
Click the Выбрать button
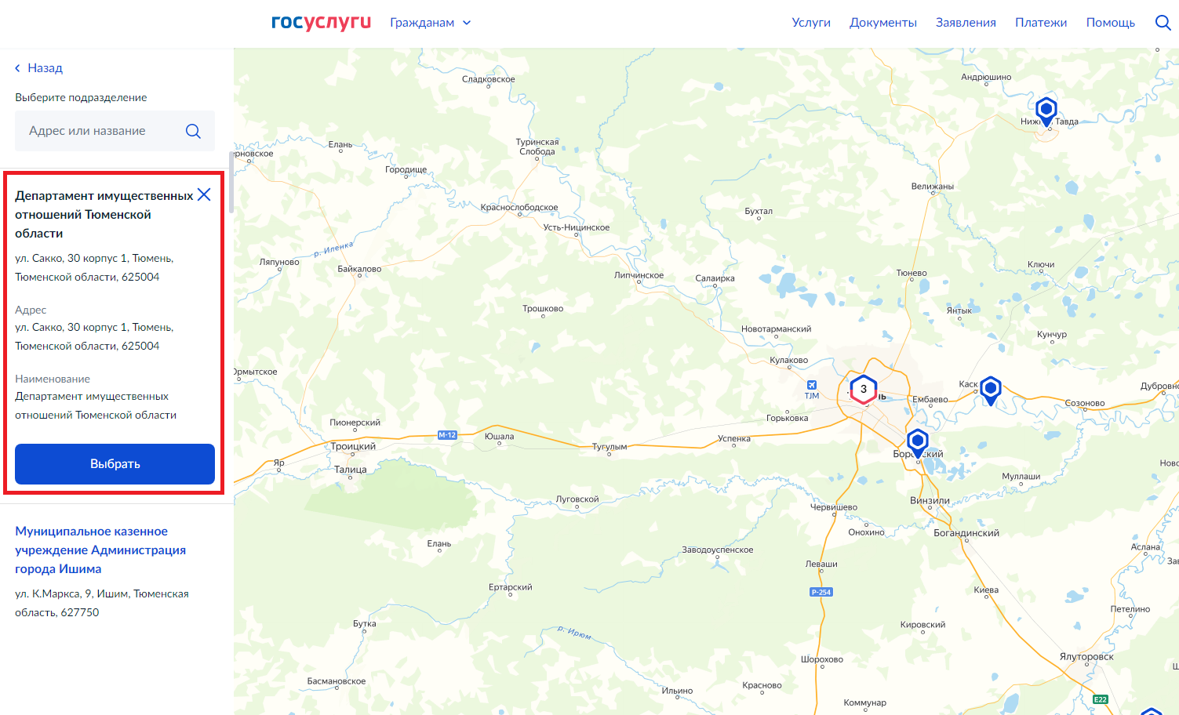[115, 464]
